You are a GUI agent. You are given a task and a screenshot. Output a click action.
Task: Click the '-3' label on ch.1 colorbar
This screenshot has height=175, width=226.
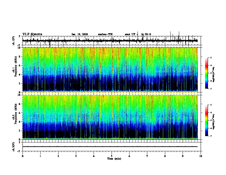[x=210, y=57]
